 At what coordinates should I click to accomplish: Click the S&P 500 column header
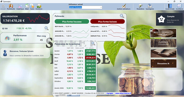(70, 48)
